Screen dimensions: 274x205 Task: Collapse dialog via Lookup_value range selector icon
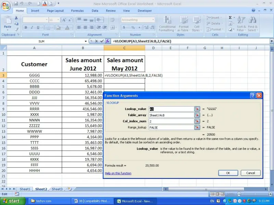197,109
